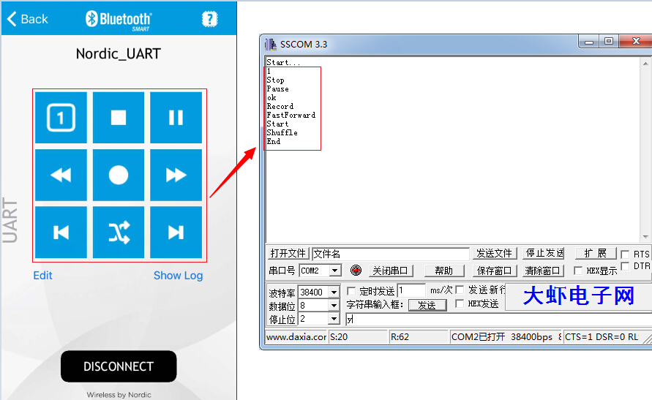Tap the Fast Forward double-arrow button

pyautogui.click(x=176, y=175)
